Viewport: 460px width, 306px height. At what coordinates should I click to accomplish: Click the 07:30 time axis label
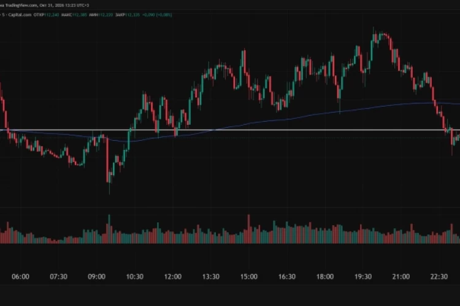(x=58, y=277)
